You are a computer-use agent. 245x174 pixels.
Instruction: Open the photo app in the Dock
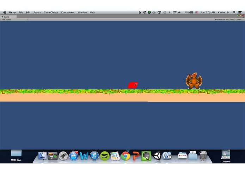(53, 156)
